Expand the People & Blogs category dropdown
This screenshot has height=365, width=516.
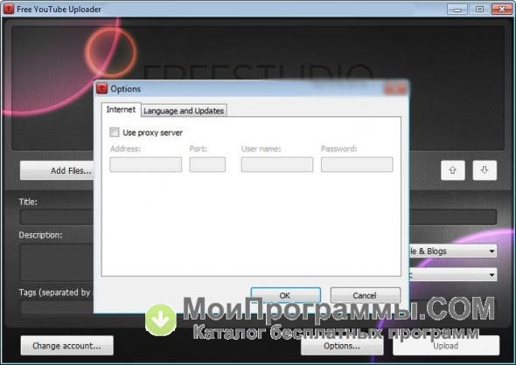pos(453,251)
